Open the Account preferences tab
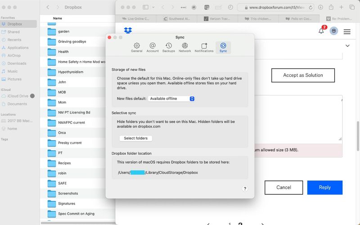This screenshot has height=225, width=360. [x=153, y=48]
